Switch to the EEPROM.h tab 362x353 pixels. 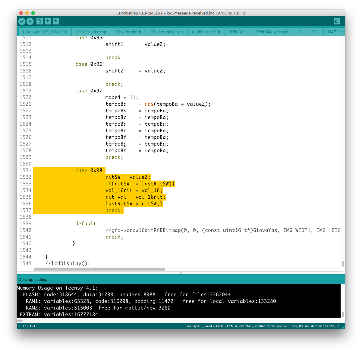(238, 32)
